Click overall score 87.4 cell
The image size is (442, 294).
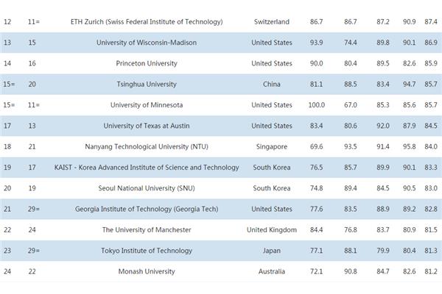click(431, 22)
